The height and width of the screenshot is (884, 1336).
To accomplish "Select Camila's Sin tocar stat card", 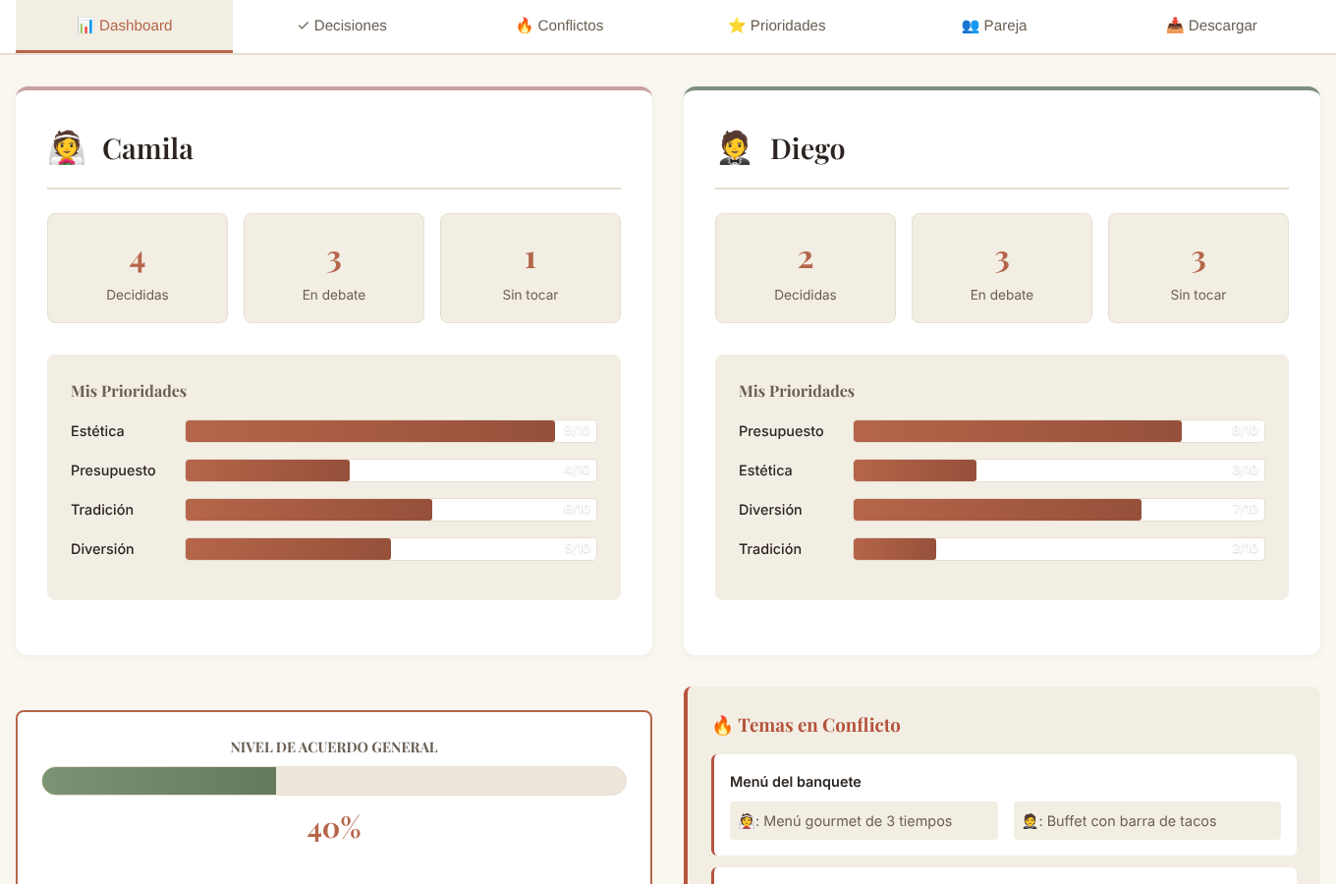I will (x=530, y=268).
